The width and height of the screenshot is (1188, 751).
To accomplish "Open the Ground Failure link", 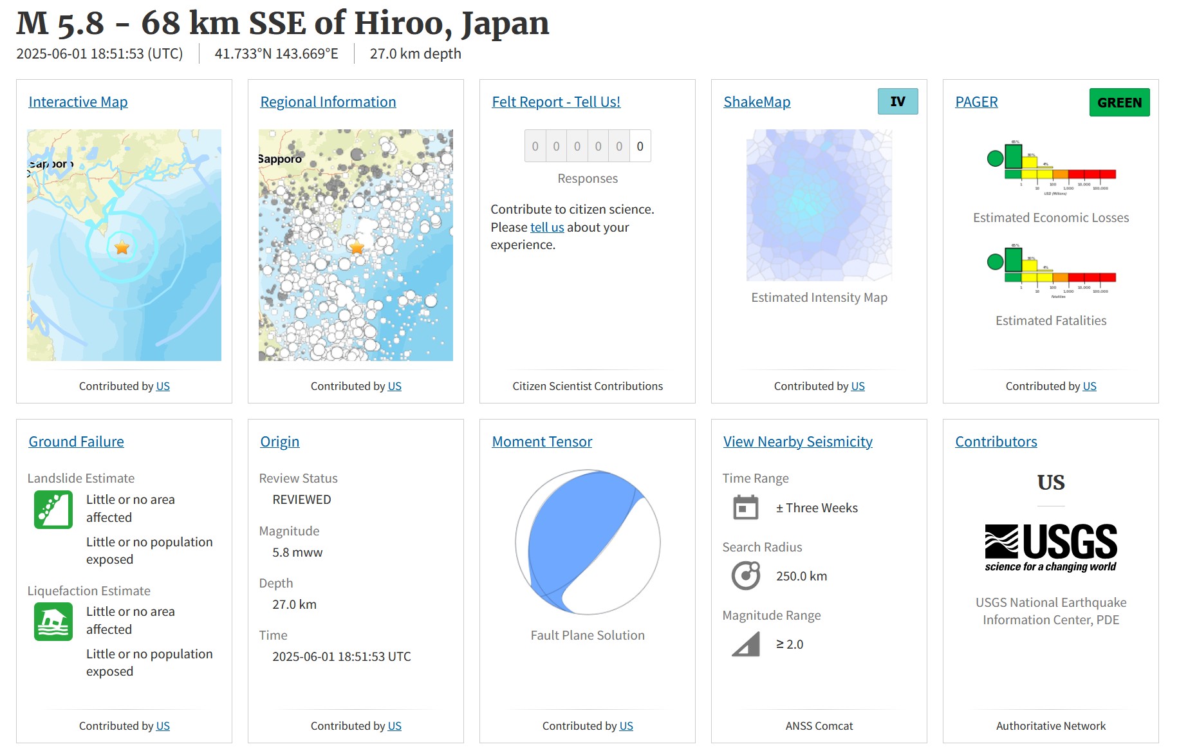I will [76, 441].
